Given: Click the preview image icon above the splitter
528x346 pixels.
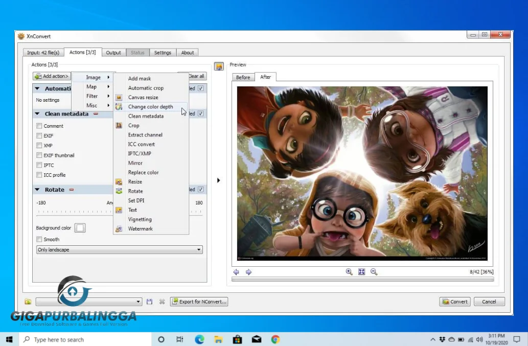Looking at the screenshot, I should pyautogui.click(x=219, y=66).
